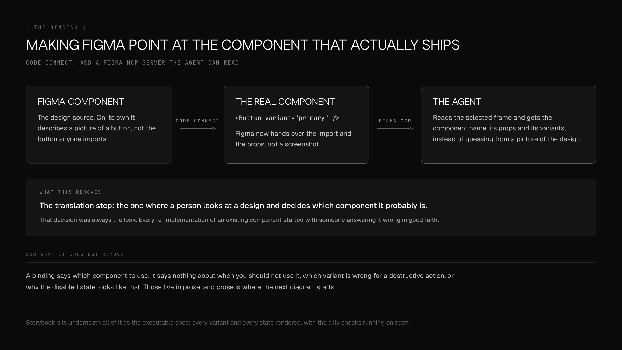This screenshot has width=622, height=350.
Task: Click the Storybook footnote text
Action: (218, 323)
